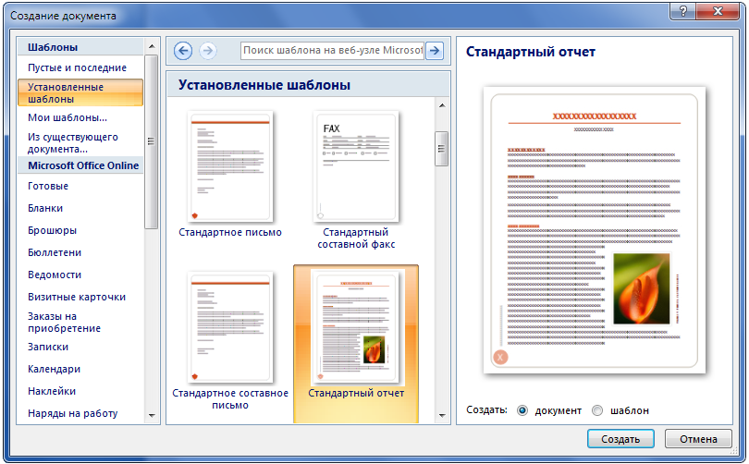The width and height of the screenshot is (749, 464).
Task: Click the large Стандартный отчет preview image
Action: pos(595,230)
